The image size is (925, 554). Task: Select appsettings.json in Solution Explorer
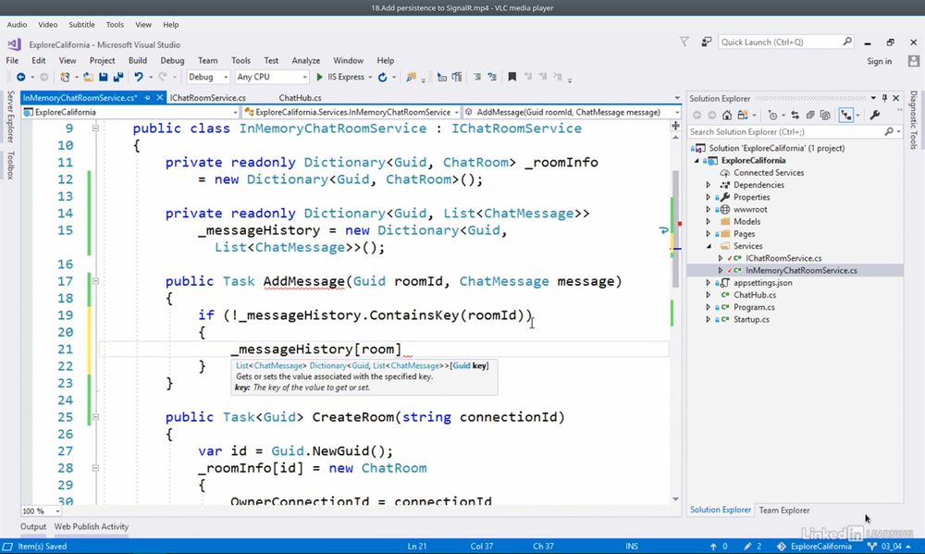[763, 283]
